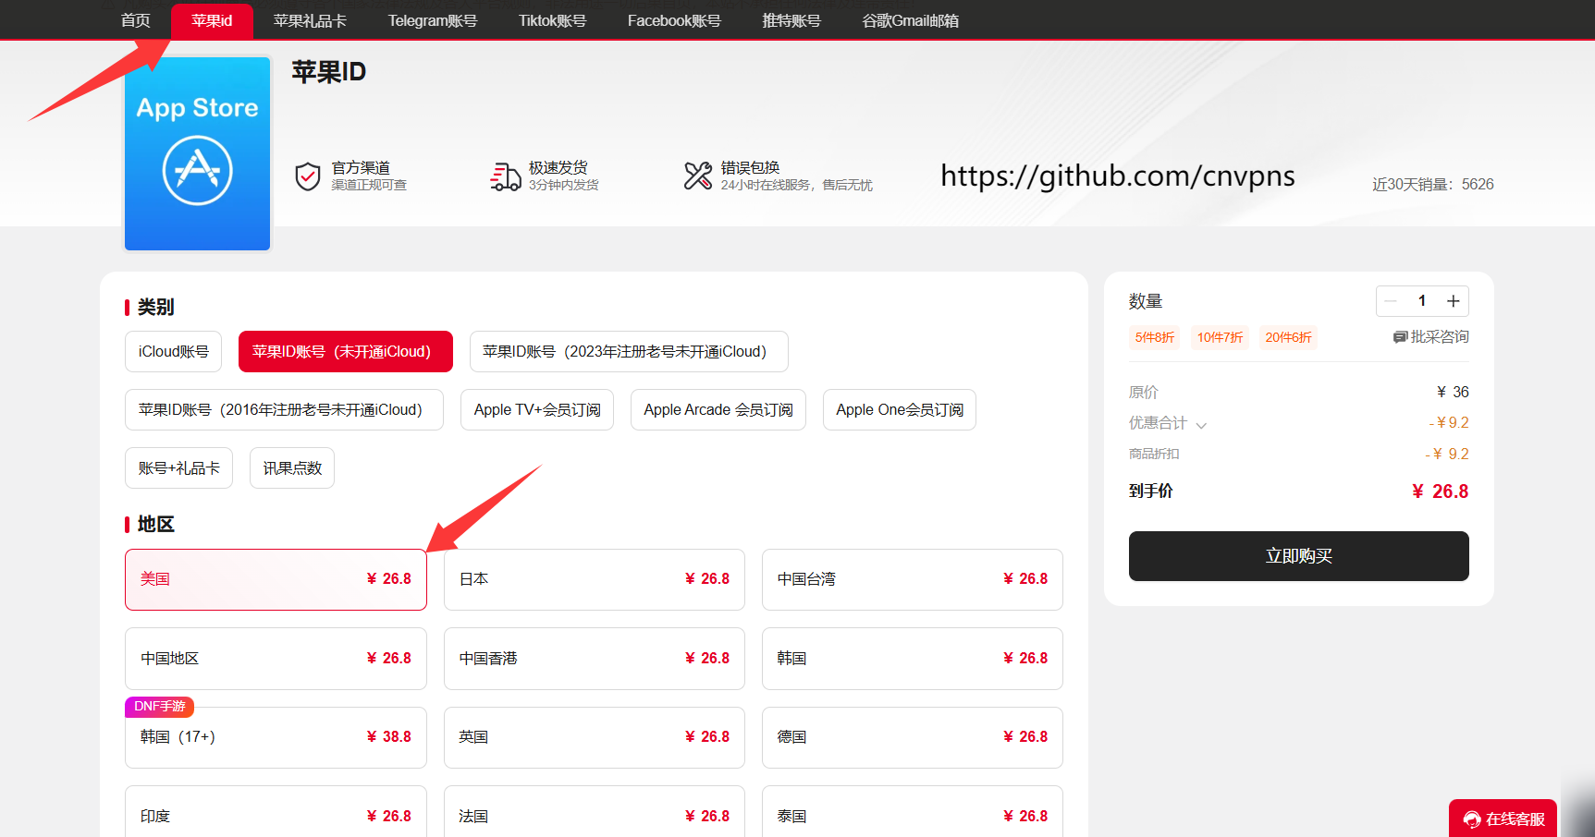Image resolution: width=1595 pixels, height=837 pixels.
Task: Select 苹果ID账号 (未开通iCloud) category
Action: (x=346, y=351)
